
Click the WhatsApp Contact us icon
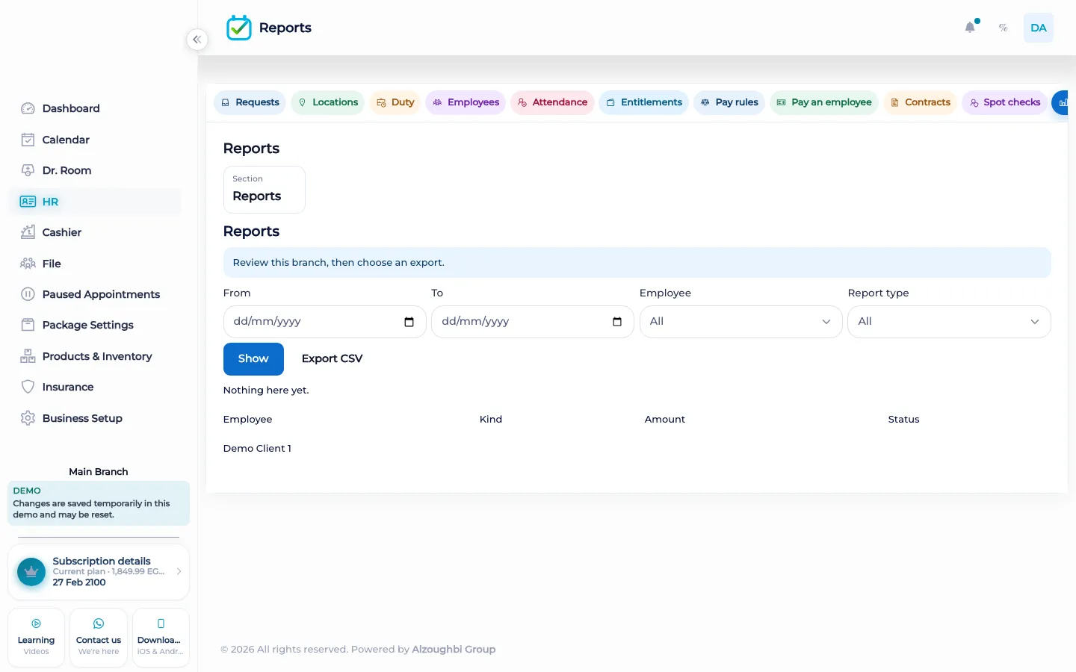click(x=99, y=623)
